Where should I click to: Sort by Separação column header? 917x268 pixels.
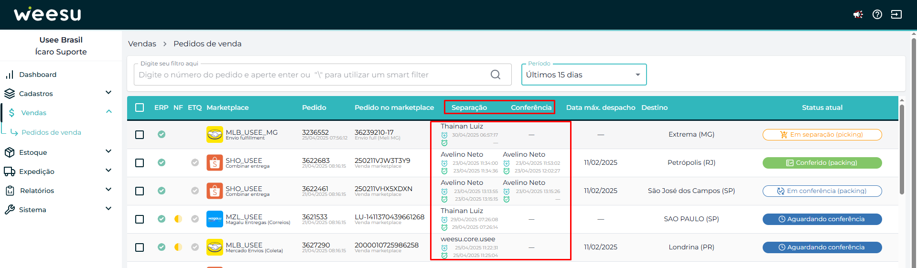coord(469,107)
